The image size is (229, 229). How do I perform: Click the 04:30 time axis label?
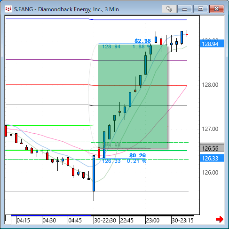[49, 221]
